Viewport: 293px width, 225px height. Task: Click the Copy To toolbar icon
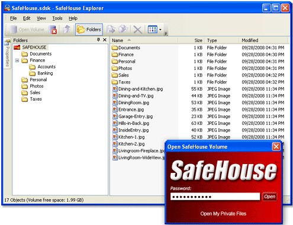111,30
